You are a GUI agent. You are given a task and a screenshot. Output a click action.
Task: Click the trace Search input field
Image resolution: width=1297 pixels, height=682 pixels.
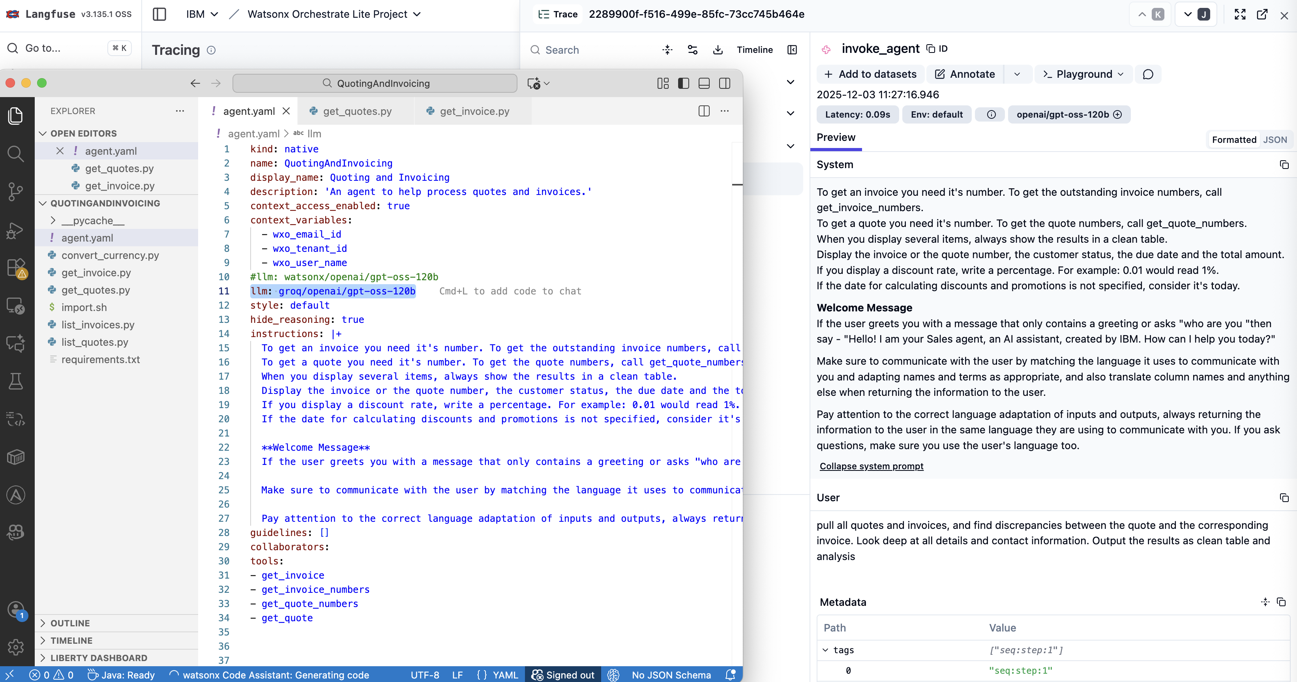click(x=594, y=50)
